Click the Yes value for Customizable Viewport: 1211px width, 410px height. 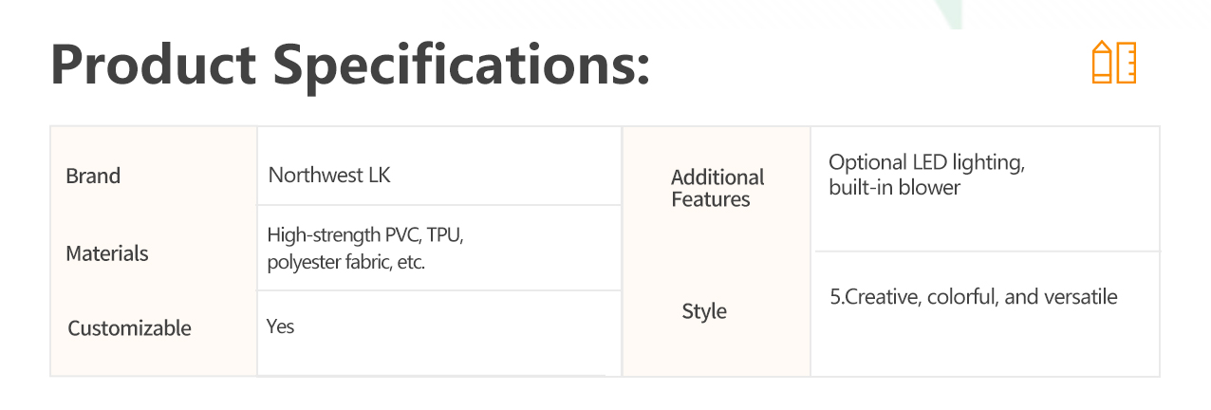pyautogui.click(x=281, y=326)
